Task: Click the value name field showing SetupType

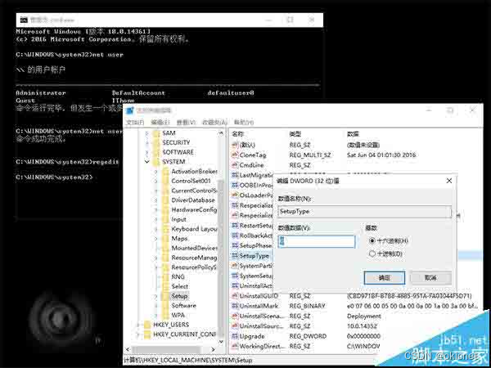Action: click(364, 212)
